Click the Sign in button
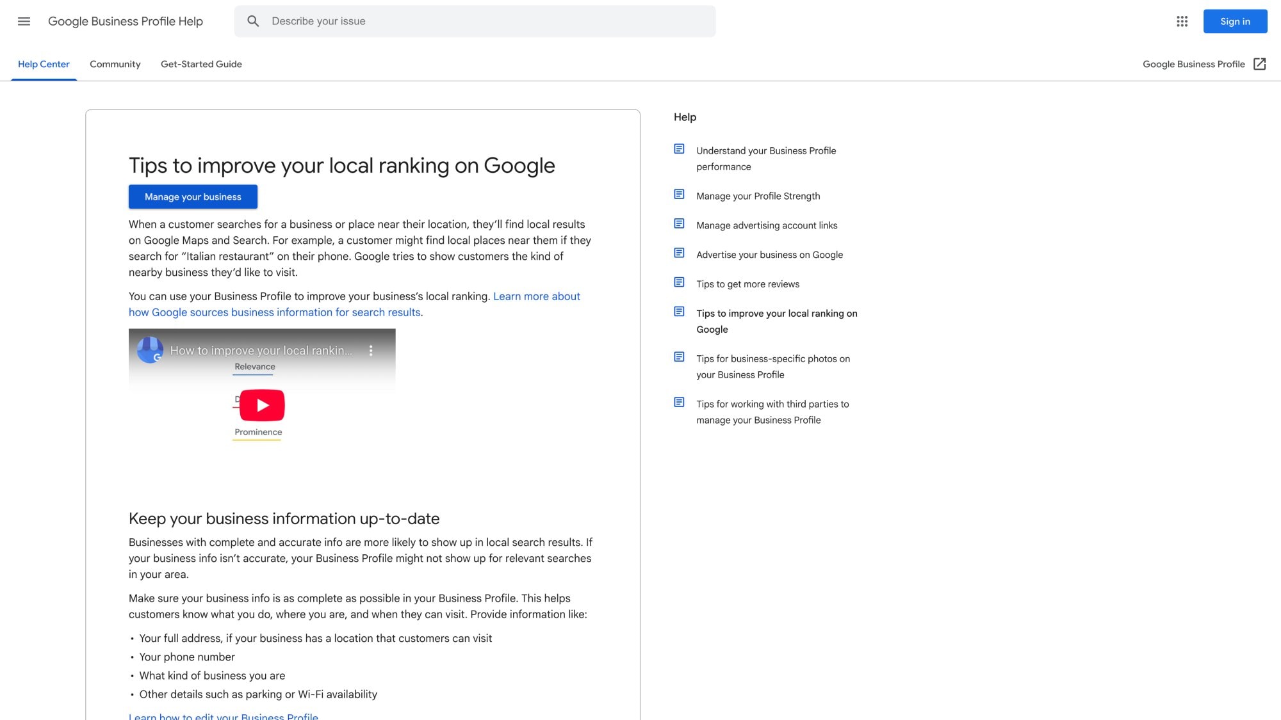Image resolution: width=1281 pixels, height=720 pixels. coord(1235,21)
